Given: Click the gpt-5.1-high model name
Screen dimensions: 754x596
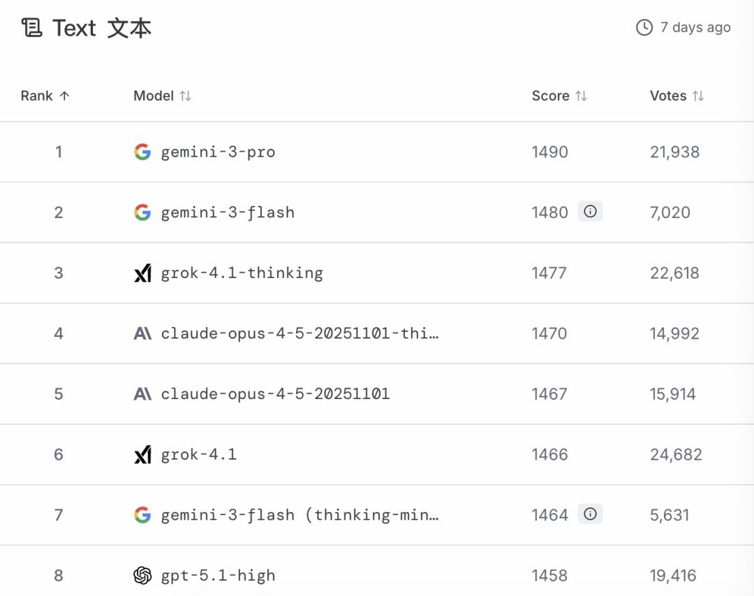Looking at the screenshot, I should [x=218, y=576].
